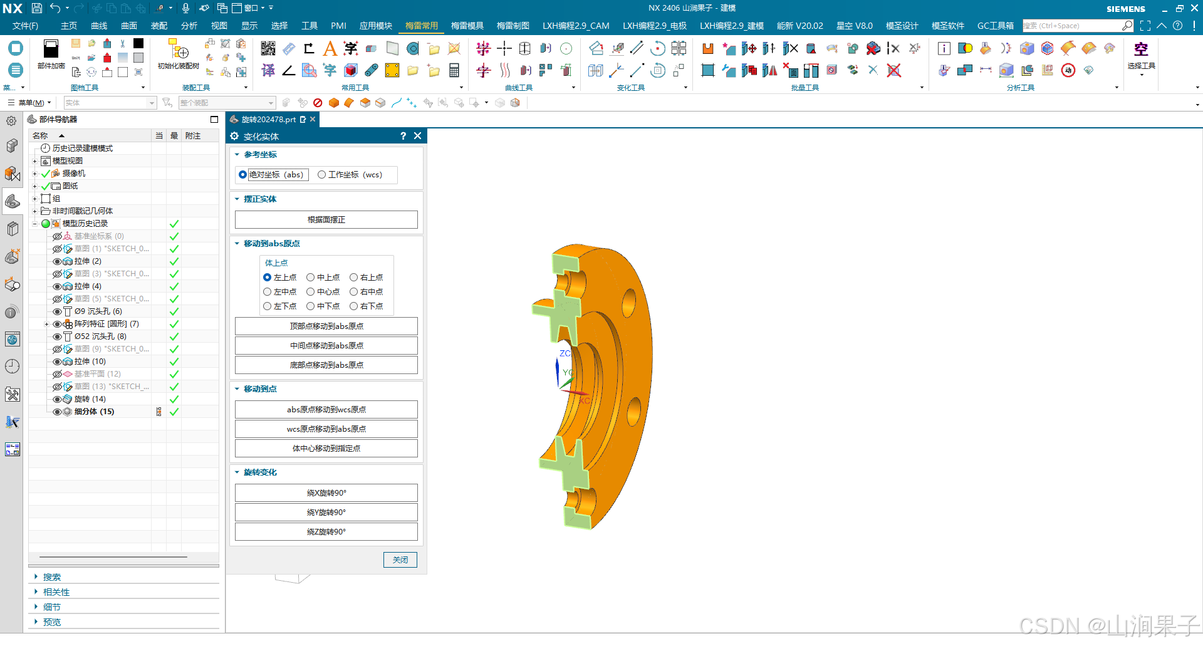
Task: Click the black color swatch in 图档工具
Action: 138,43
